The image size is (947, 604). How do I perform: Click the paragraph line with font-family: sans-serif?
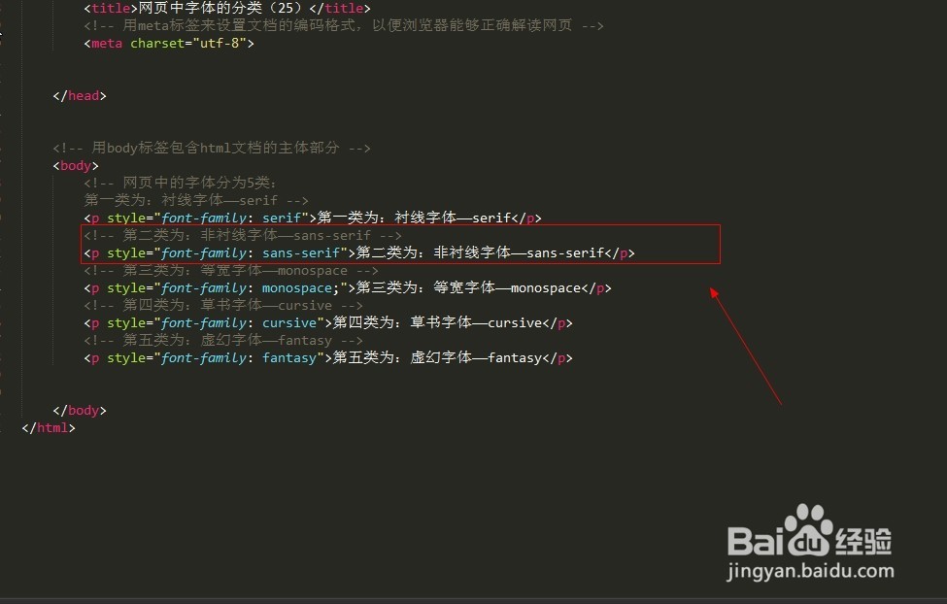pos(359,253)
